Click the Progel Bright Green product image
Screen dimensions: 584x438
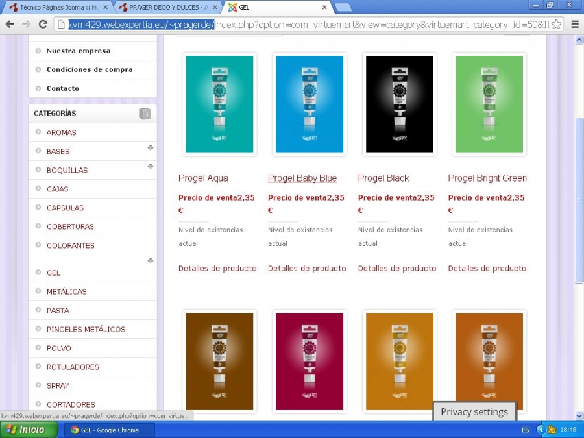click(x=489, y=104)
